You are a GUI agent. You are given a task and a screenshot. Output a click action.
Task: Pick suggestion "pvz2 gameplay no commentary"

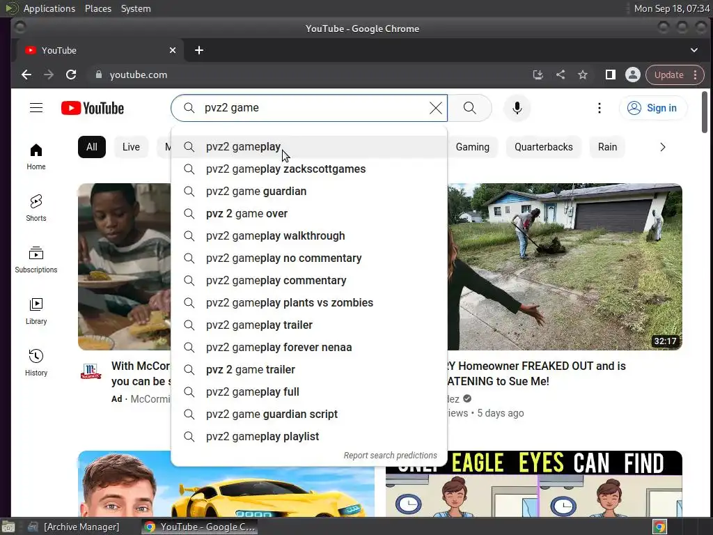[x=309, y=258]
